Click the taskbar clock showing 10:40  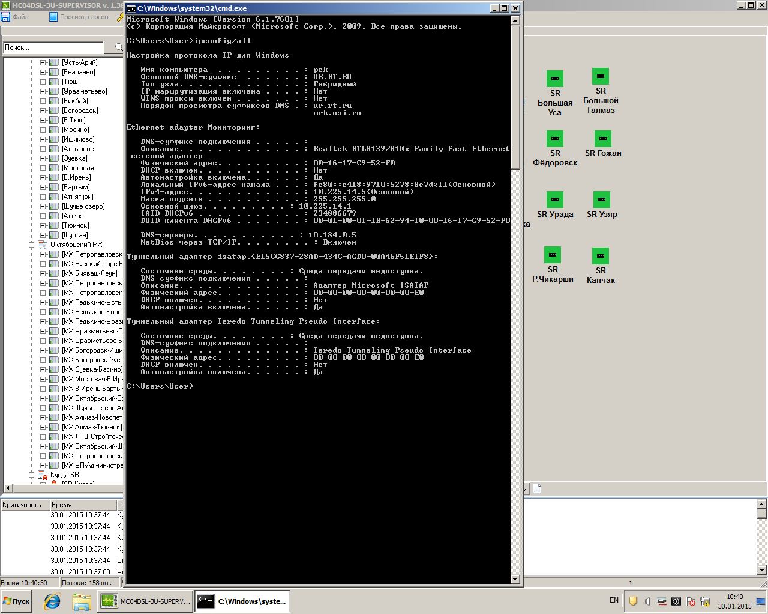(x=735, y=601)
